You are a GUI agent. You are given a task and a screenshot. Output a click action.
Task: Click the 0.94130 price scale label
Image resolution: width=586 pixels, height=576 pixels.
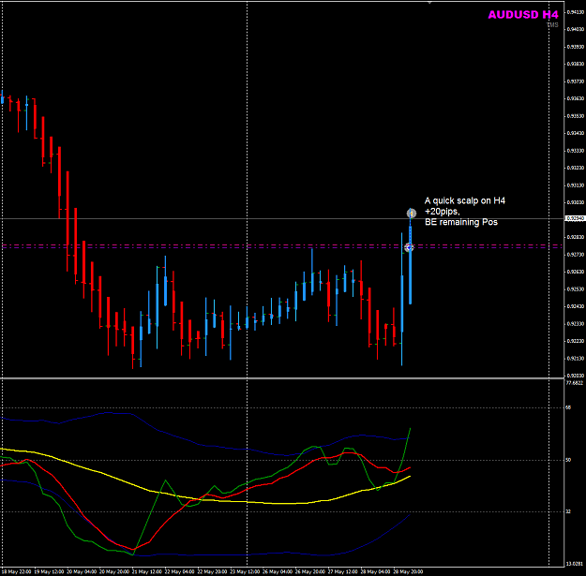coord(575,12)
